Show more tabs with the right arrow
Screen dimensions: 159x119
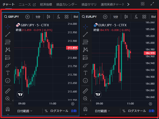pyautogui.click(x=128, y=4)
